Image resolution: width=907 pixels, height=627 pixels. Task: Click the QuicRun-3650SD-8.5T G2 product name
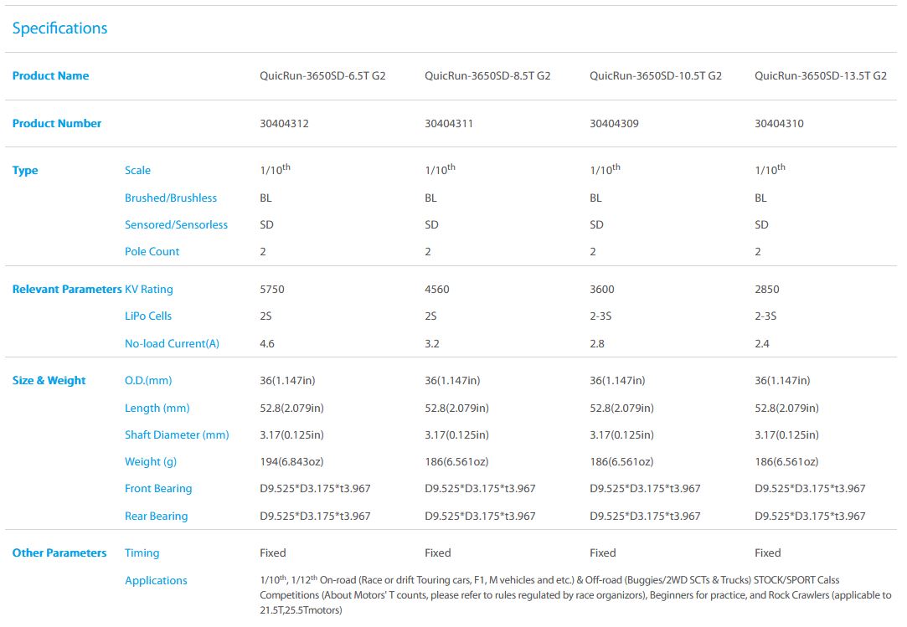tap(487, 76)
